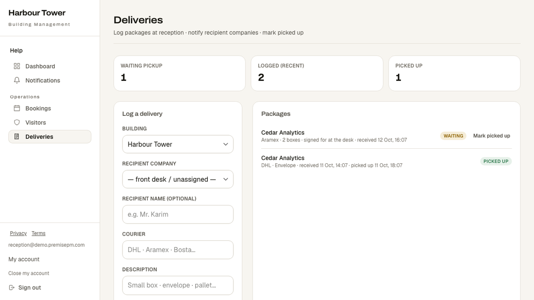Image resolution: width=534 pixels, height=300 pixels.
Task: Click the Help link in the sidebar
Action: 16,50
